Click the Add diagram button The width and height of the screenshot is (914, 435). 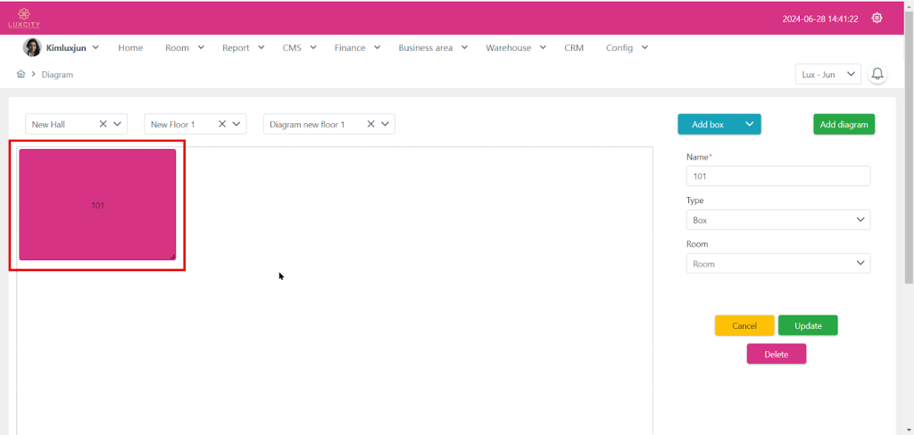[x=843, y=125]
